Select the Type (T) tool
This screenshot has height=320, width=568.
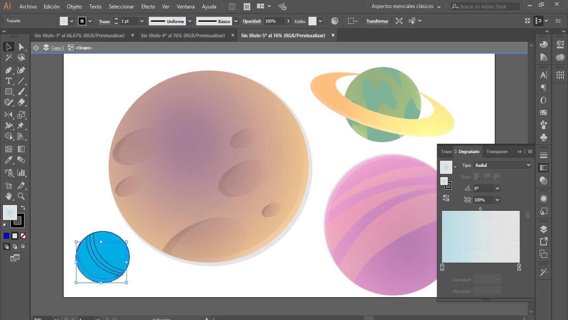tap(8, 81)
